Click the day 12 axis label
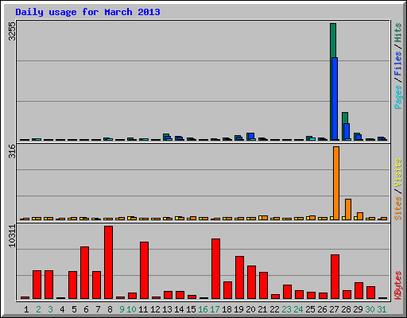This screenshot has width=407, height=318. 155,309
